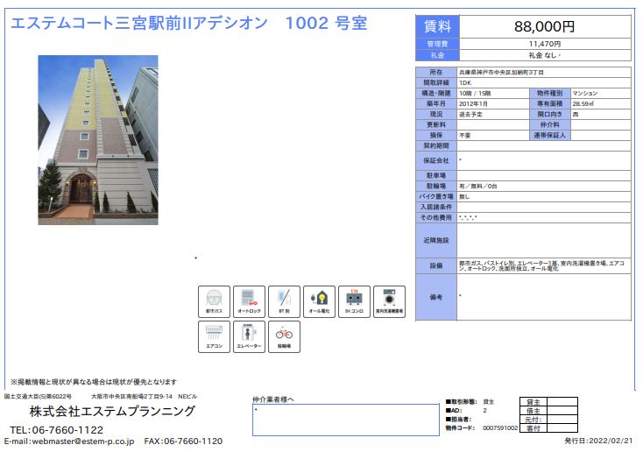Click the 元付 cell in transaction table
This screenshot has width=643, height=459.
(x=533, y=420)
